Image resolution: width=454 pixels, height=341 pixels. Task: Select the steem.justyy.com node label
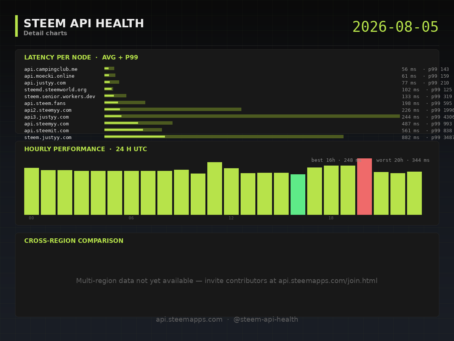click(x=48, y=138)
